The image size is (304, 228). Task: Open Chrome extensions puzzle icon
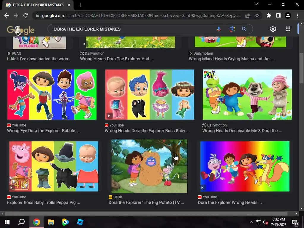click(269, 15)
